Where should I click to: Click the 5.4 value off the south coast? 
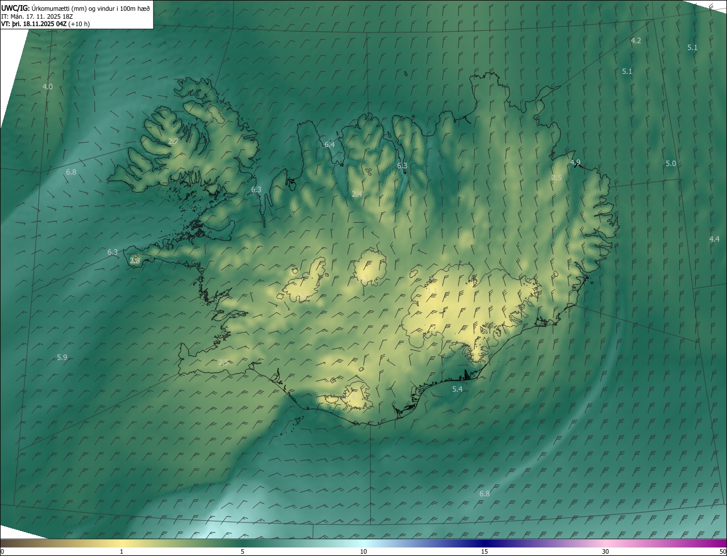457,389
